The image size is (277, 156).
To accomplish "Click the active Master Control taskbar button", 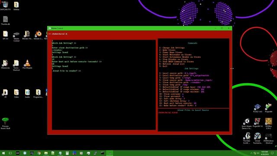I will (x=110, y=153).
